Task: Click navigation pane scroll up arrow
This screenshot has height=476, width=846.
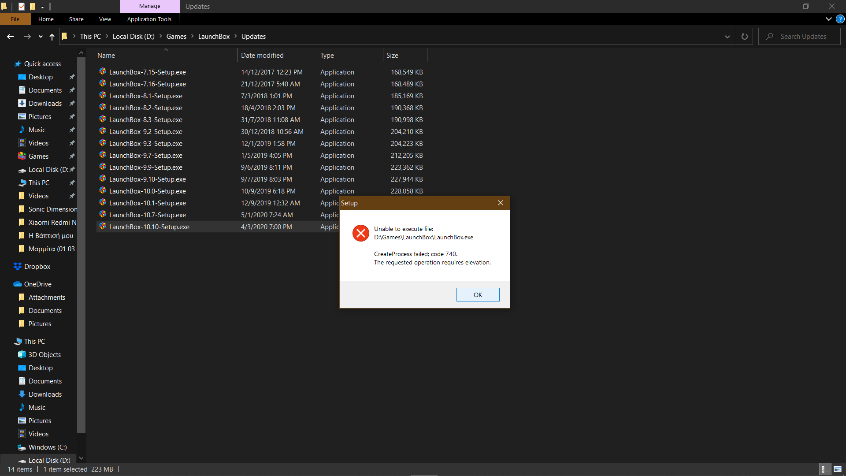Action: point(81,53)
